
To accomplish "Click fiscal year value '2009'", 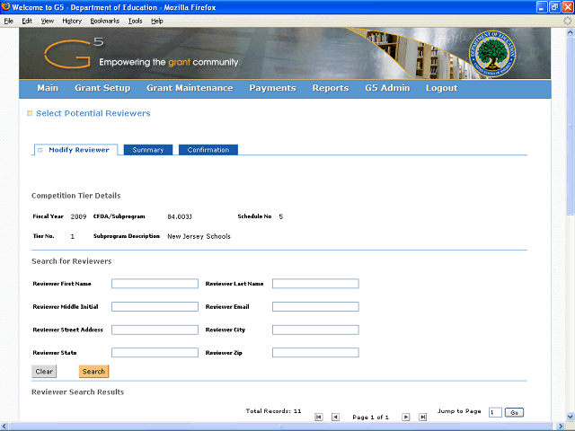I will (x=78, y=216).
